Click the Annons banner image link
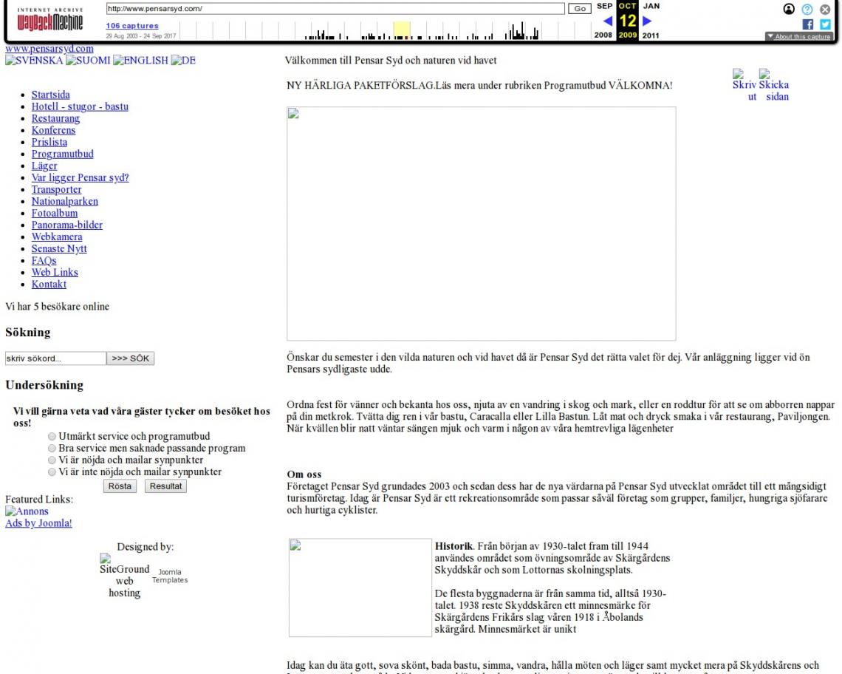Image resolution: width=842 pixels, height=674 pixels. tap(27, 511)
